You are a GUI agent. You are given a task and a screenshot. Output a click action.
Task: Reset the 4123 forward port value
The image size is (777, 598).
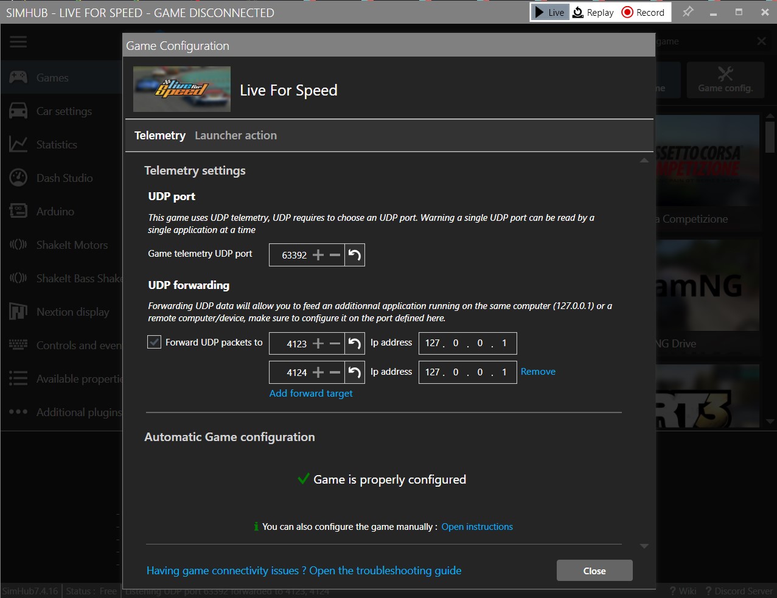click(x=355, y=343)
